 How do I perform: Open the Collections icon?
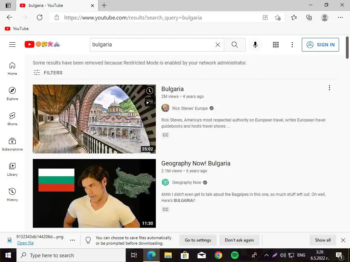pyautogui.click(x=309, y=17)
